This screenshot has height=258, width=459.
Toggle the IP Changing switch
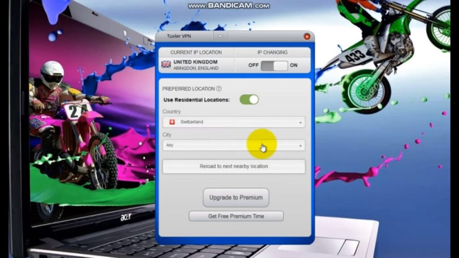pos(274,65)
